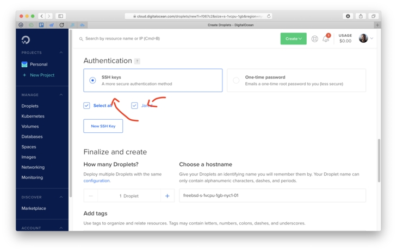Go to Networking in the sidebar
The width and height of the screenshot is (397, 252).
point(33,167)
